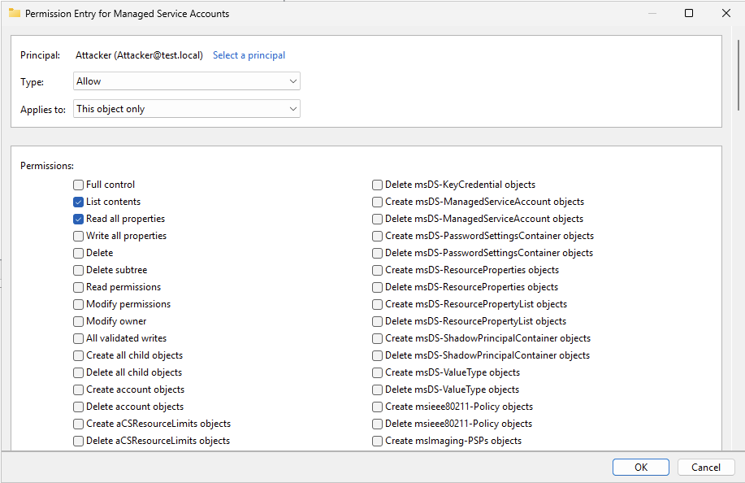Check the Read permissions entry
This screenshot has width=745, height=483.
(x=78, y=287)
